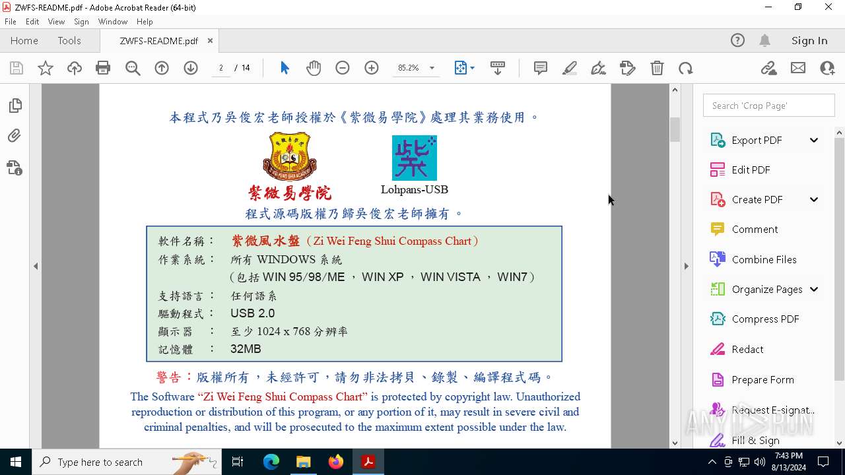Collapse the left navigation pane
This screenshot has width=845, height=475.
coord(36,266)
